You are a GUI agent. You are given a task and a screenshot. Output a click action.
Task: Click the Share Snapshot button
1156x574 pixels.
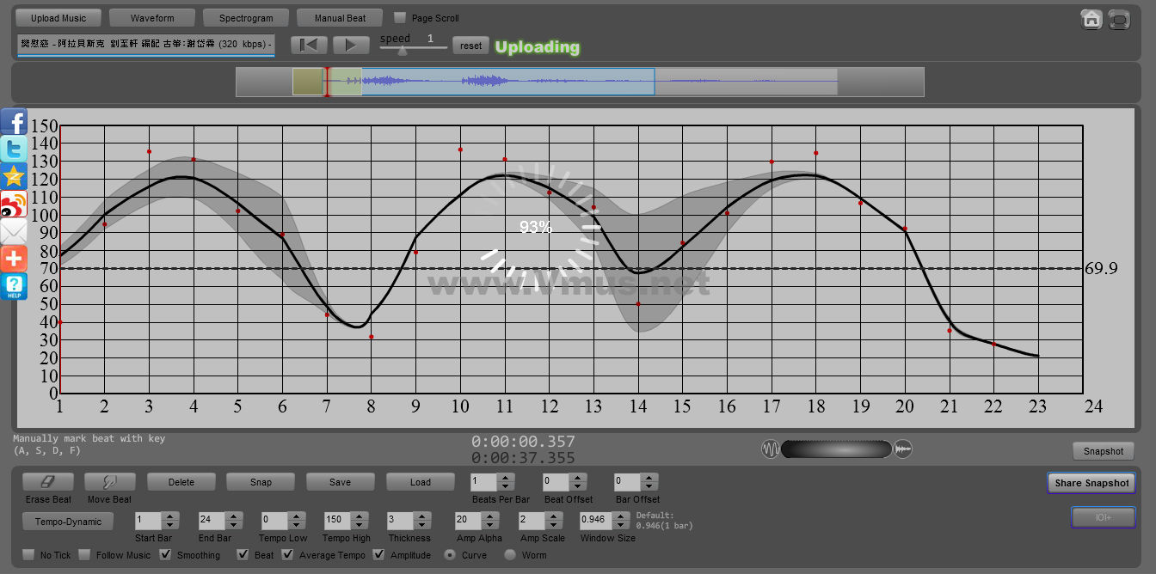[1091, 483]
